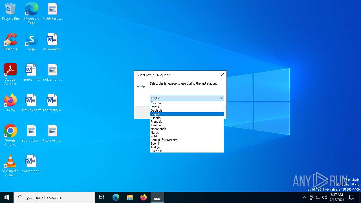Screen dimensions: 361x203
Task: Launch Microsoft Edge from the taskbar
Action: pos(116,197)
